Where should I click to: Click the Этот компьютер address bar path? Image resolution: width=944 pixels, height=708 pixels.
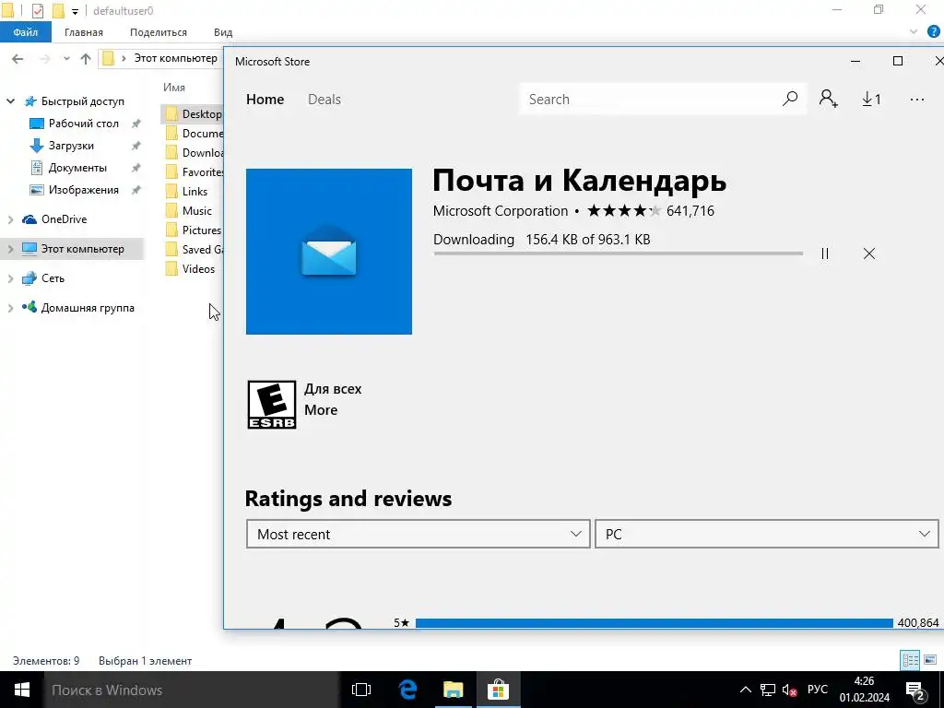[x=175, y=58]
